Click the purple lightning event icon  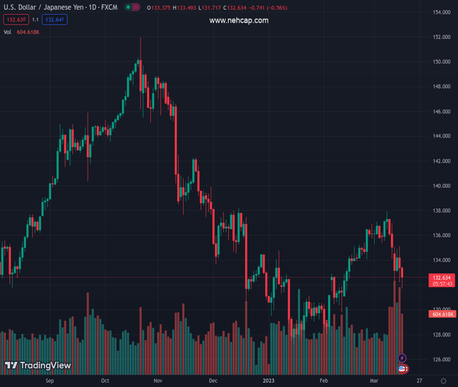403,358
